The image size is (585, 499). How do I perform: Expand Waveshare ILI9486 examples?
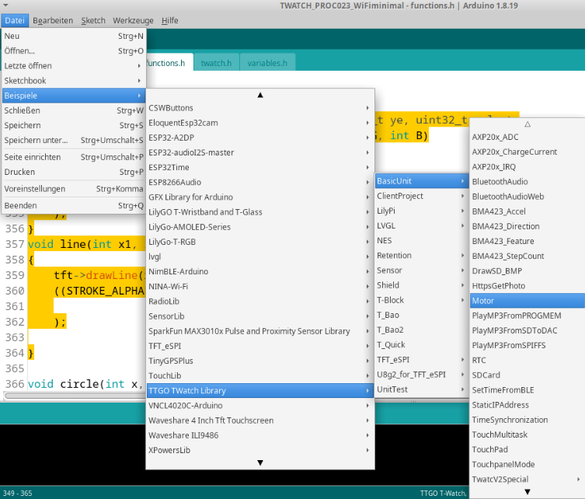260,435
